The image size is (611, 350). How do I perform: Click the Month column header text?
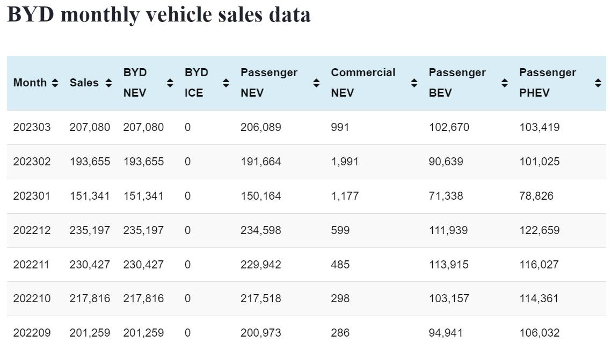pyautogui.click(x=30, y=83)
